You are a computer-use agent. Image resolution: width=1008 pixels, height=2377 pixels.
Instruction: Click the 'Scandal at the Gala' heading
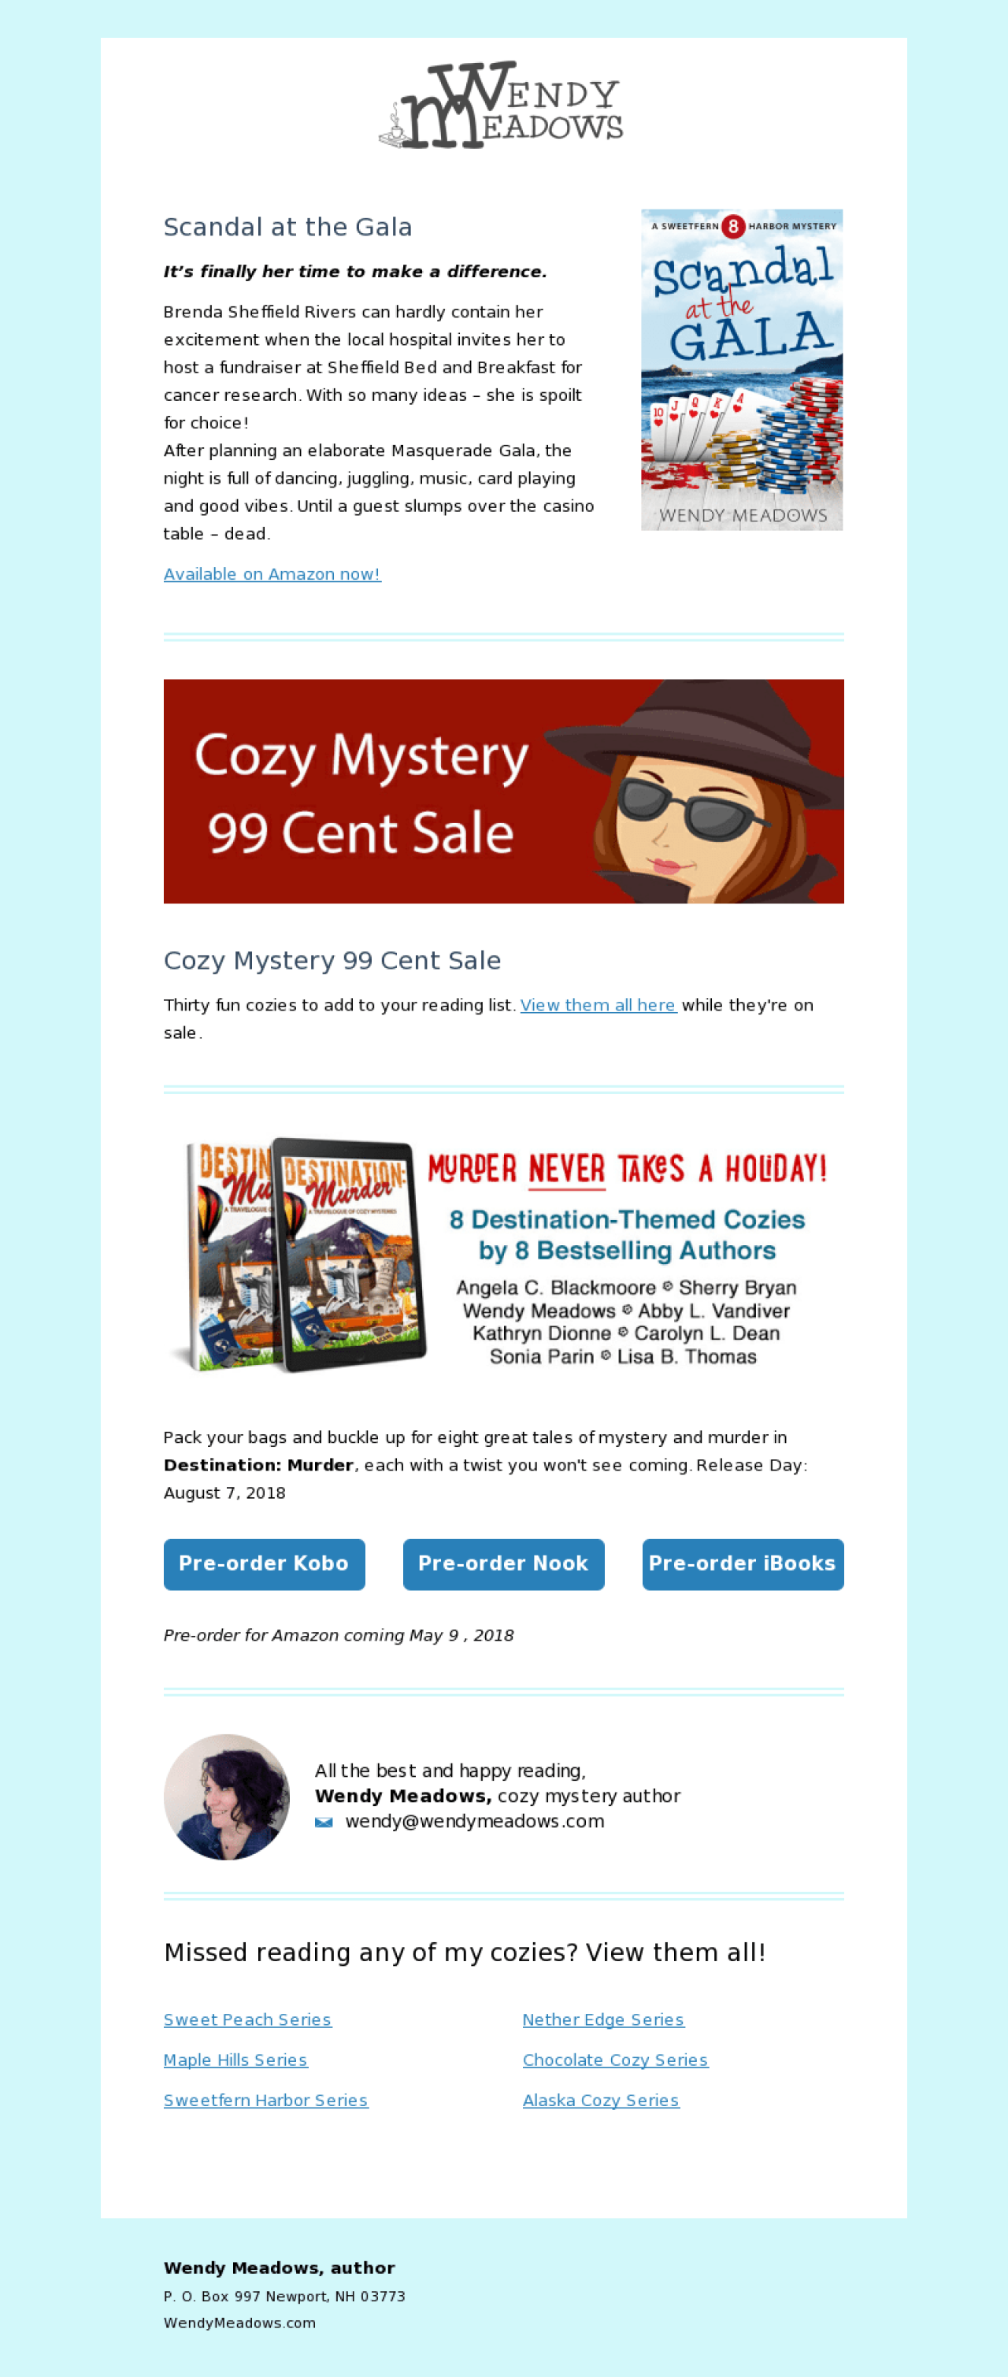pyautogui.click(x=287, y=227)
